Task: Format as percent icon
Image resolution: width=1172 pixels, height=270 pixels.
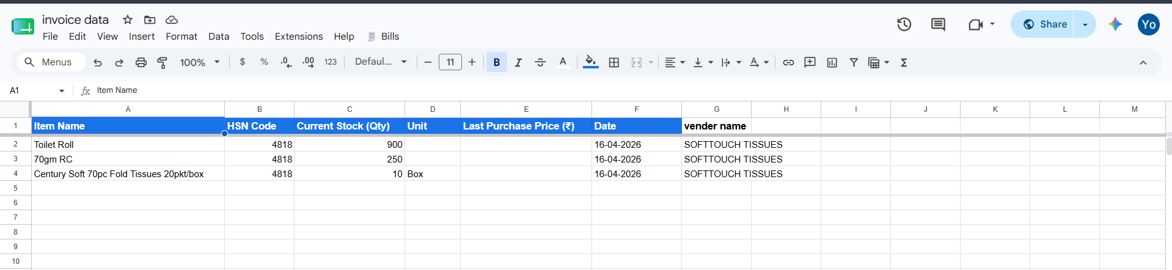Action: click(264, 62)
